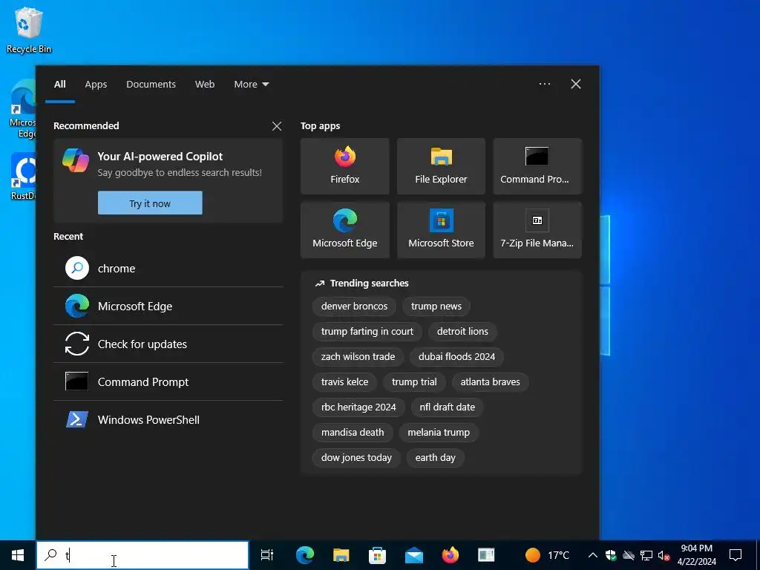The width and height of the screenshot is (760, 570).
Task: Open the news app taskbar icon
Action: [486, 555]
